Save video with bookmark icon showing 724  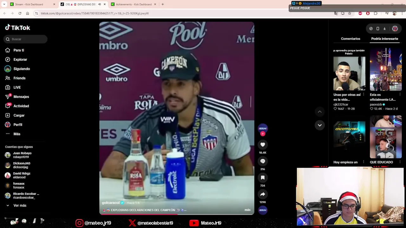pos(263,178)
